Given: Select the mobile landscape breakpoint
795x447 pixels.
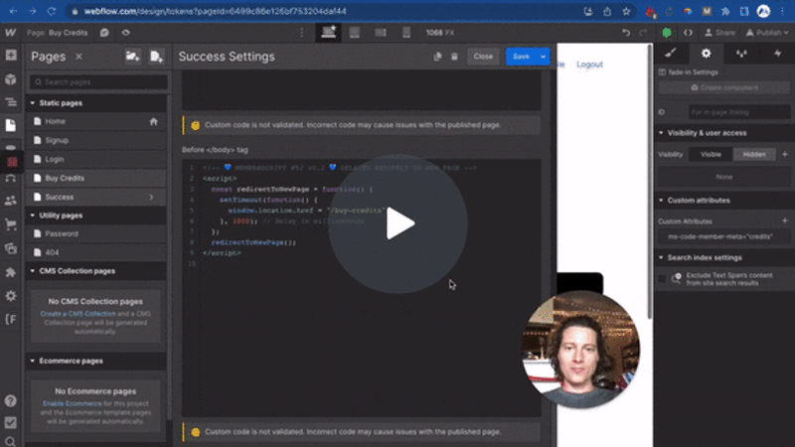Looking at the screenshot, I should coord(381,33).
